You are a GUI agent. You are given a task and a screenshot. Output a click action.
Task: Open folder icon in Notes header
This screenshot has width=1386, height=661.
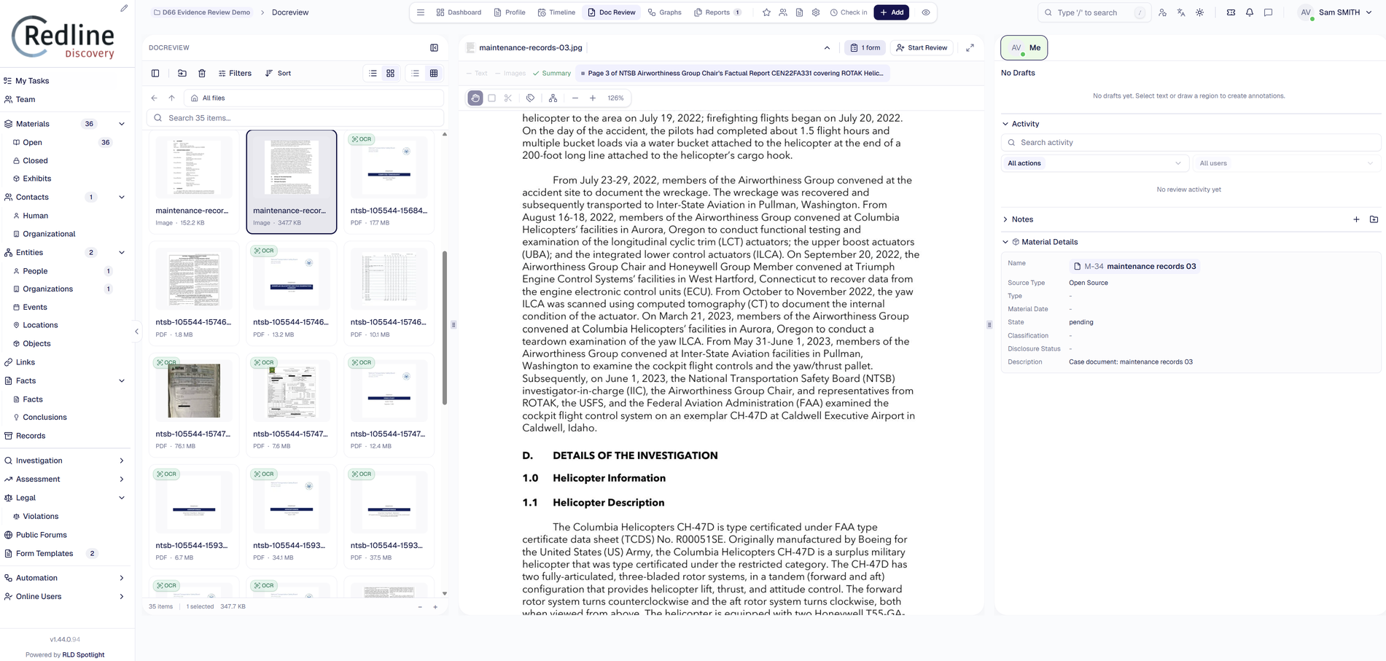click(1374, 219)
